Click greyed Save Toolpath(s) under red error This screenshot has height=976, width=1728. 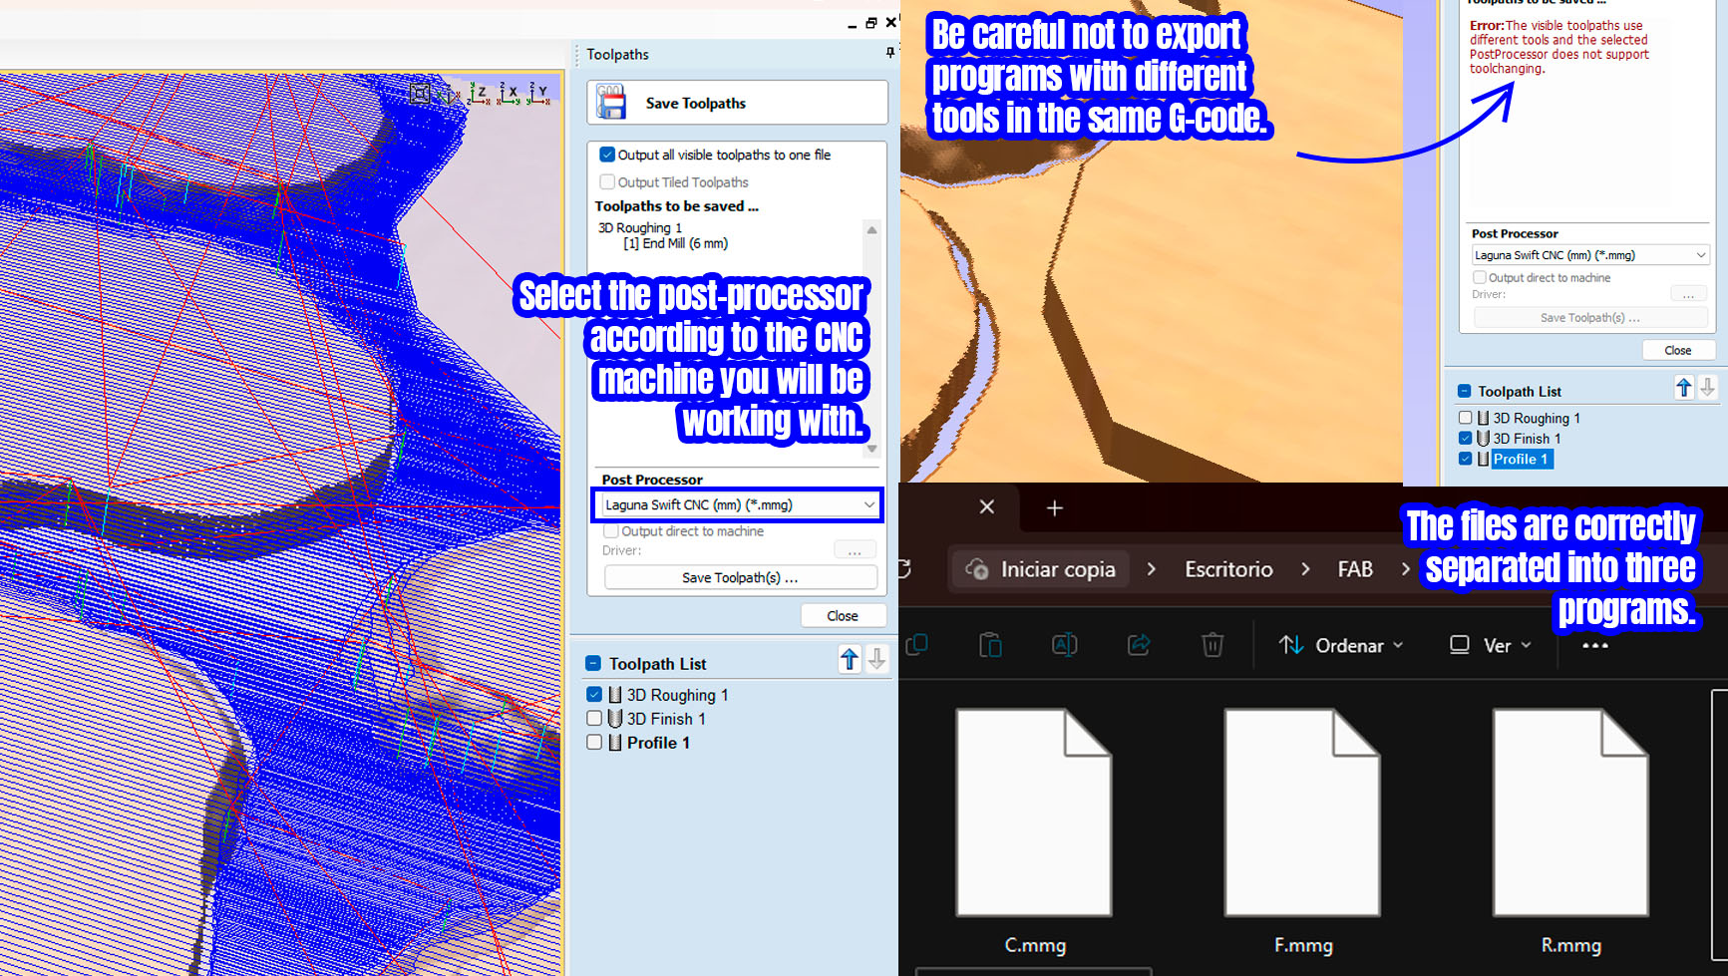1590,318
